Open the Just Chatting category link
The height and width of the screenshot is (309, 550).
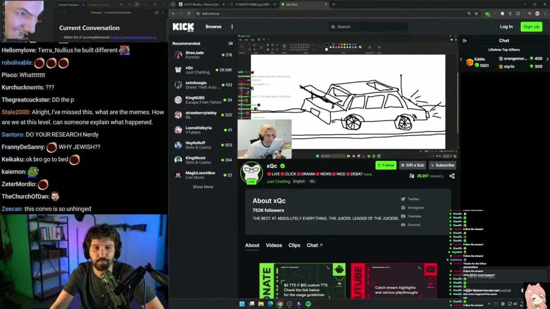tap(278, 182)
